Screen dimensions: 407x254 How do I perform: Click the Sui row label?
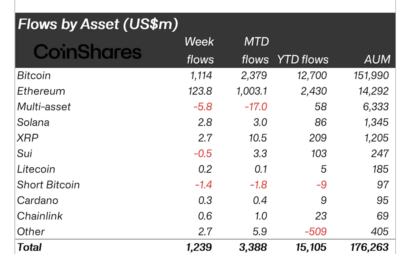point(25,154)
